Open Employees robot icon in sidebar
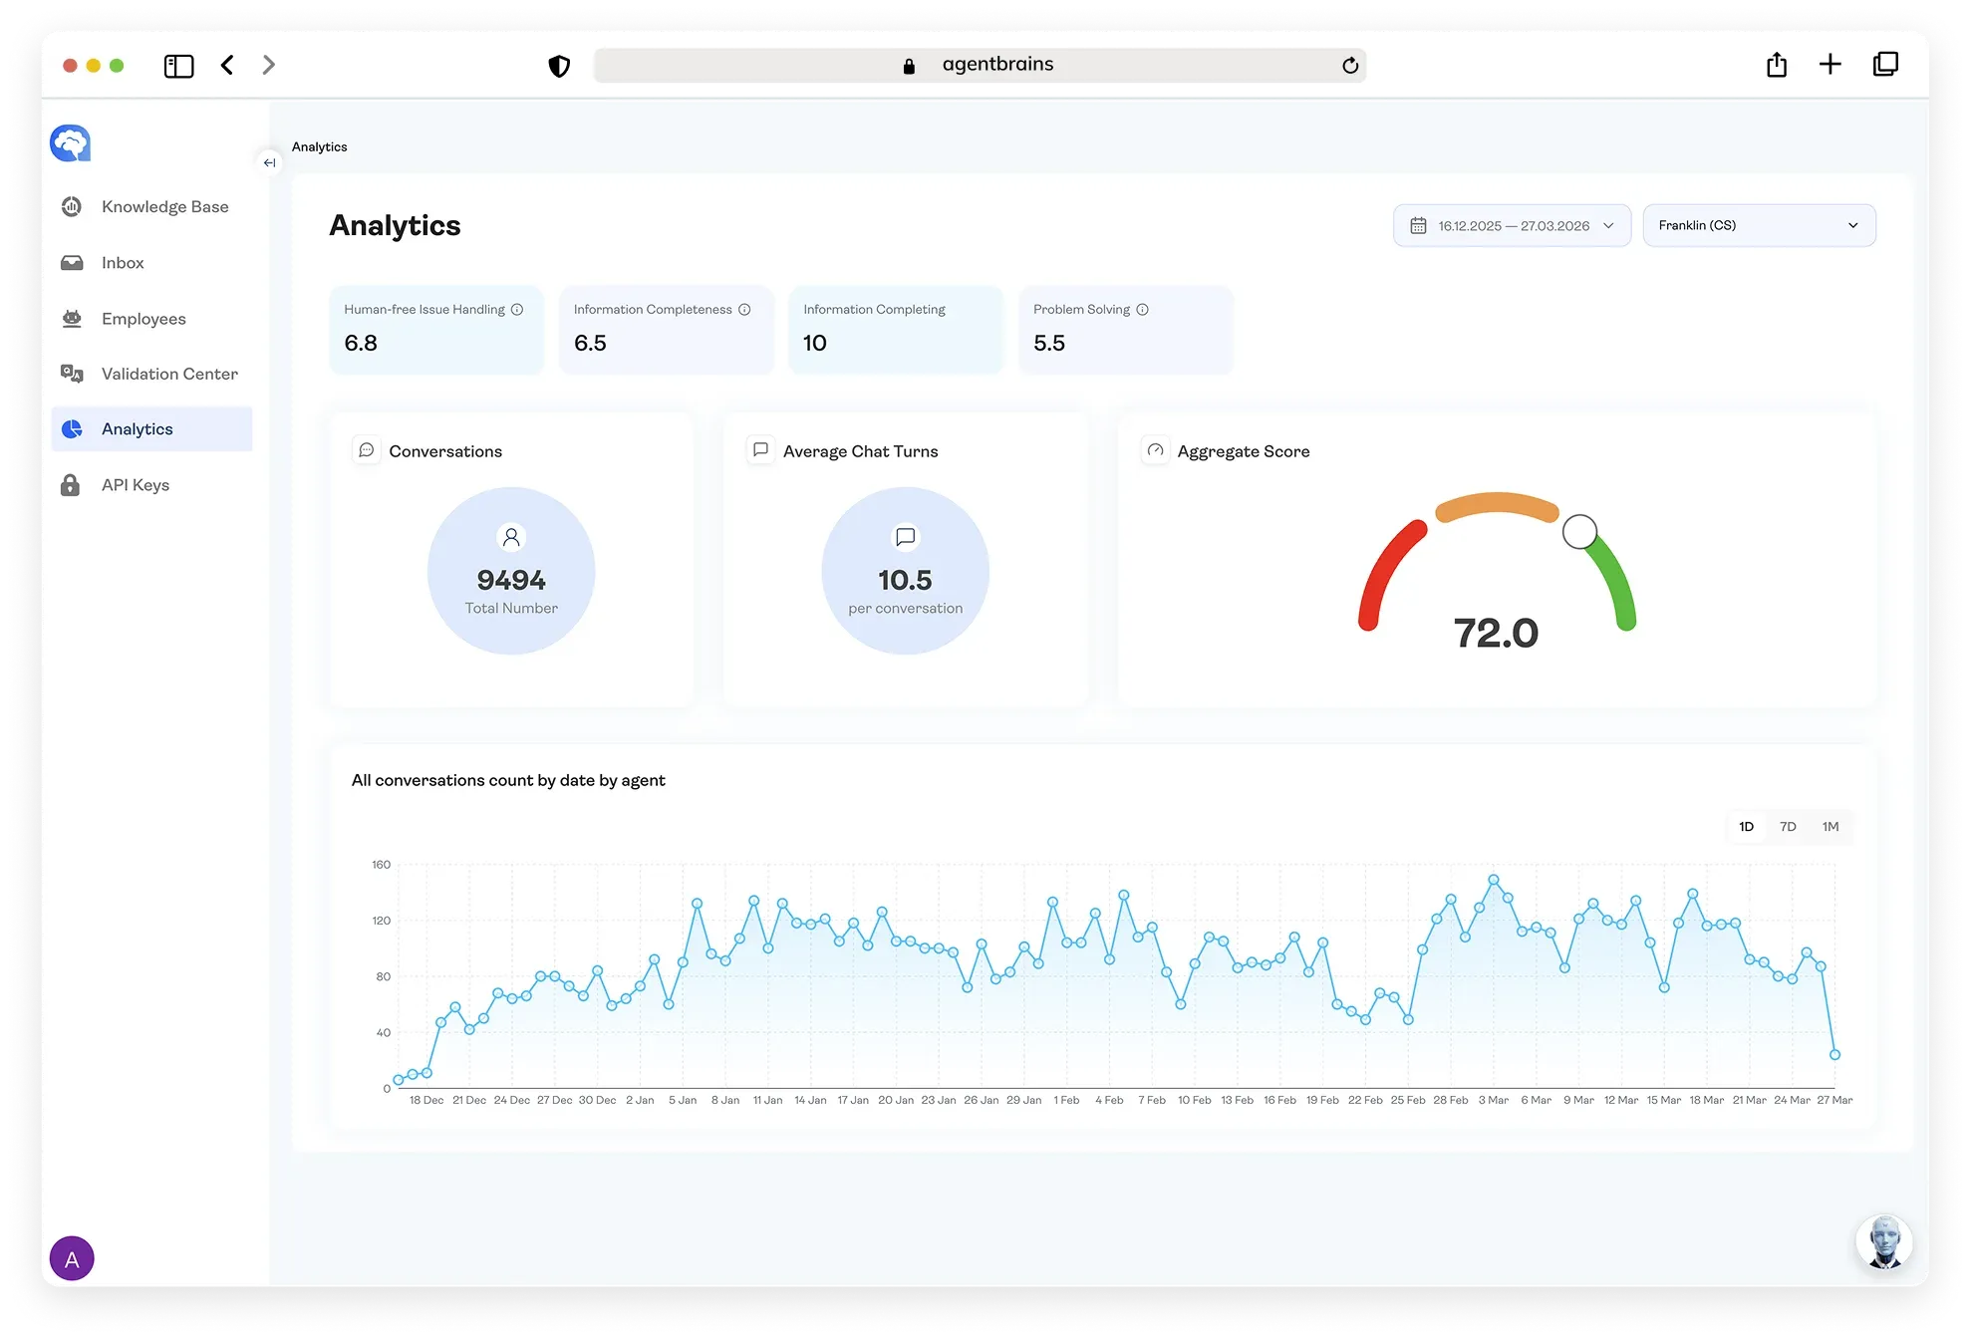Screen dimensions: 1971x1340 [x=72, y=319]
